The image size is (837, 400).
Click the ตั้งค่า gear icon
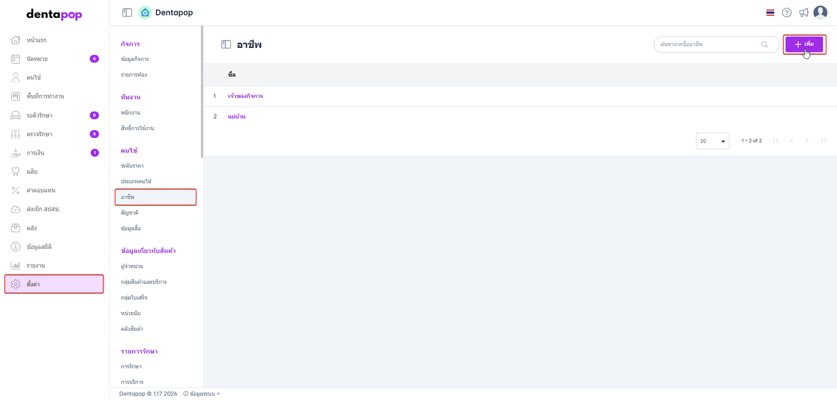(16, 284)
